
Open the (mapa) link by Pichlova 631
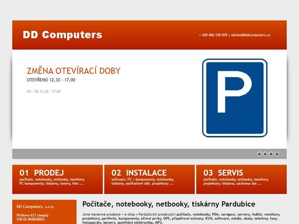pos(43,215)
